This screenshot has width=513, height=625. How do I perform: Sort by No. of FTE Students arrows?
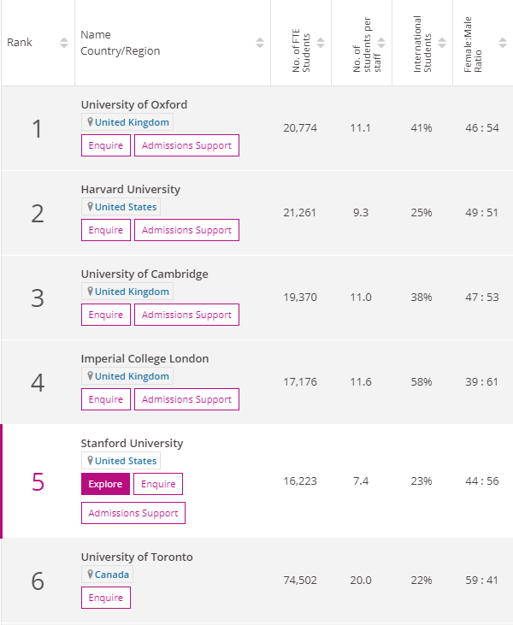click(321, 43)
